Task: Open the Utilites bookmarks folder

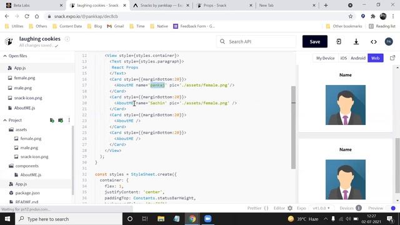Action: [14, 26]
